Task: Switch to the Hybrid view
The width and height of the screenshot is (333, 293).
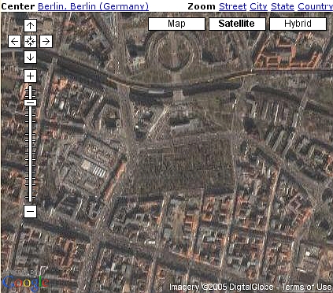Action: point(298,24)
